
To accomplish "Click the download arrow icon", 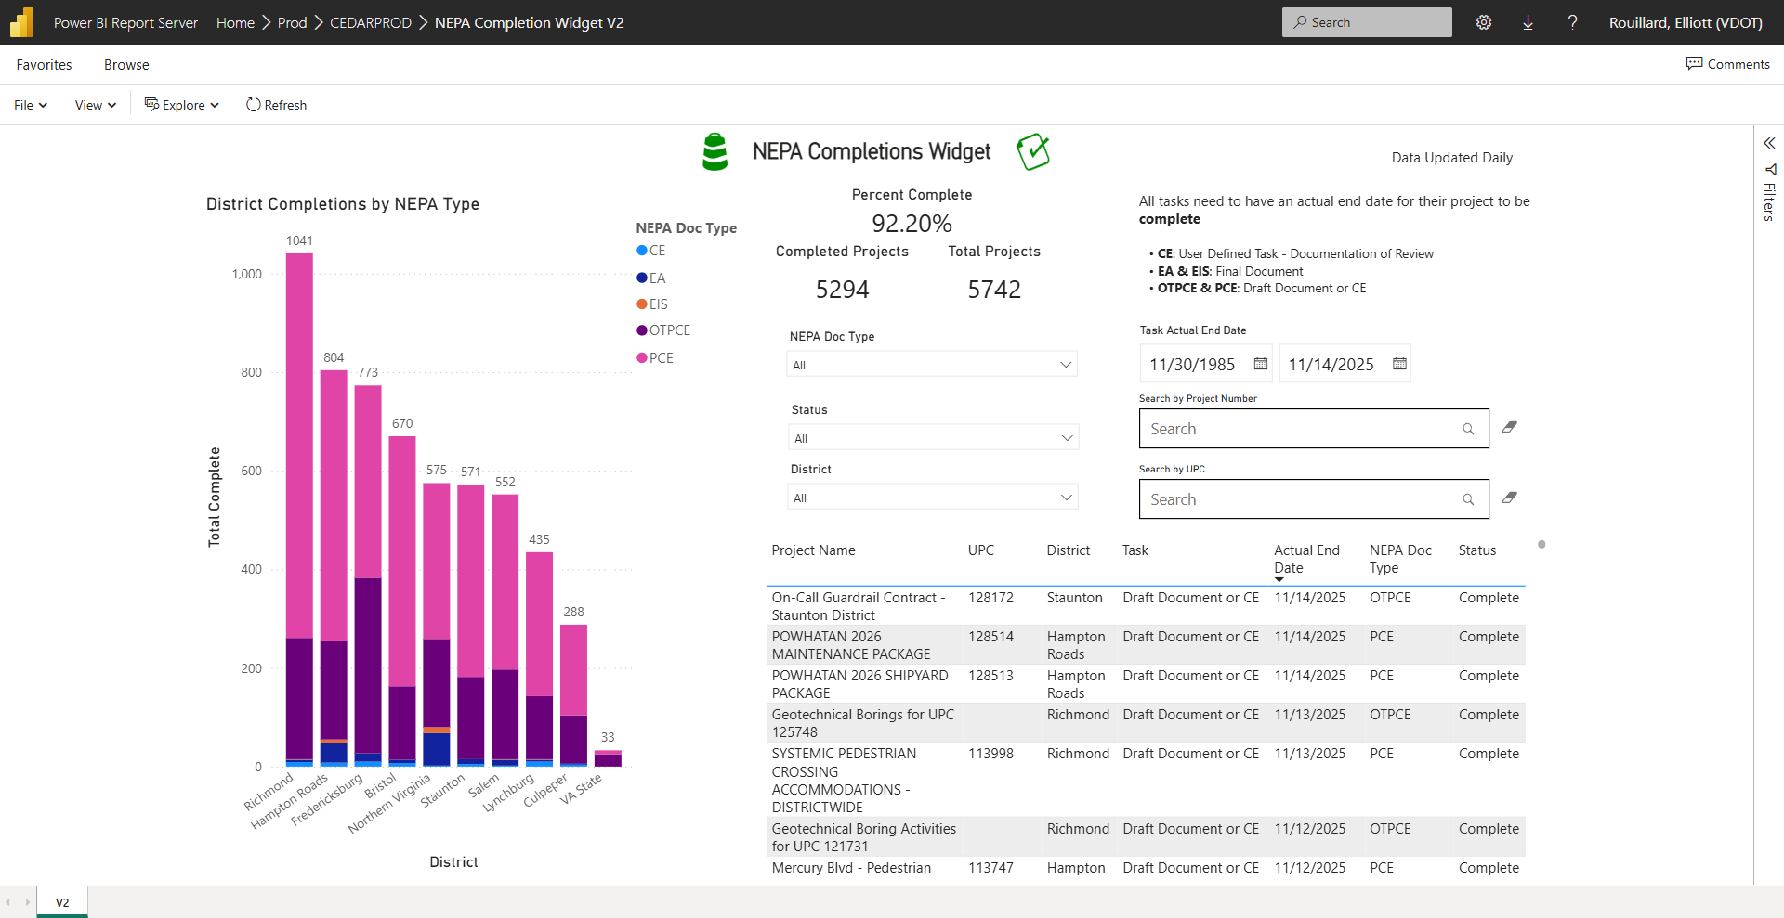I will coord(1528,22).
